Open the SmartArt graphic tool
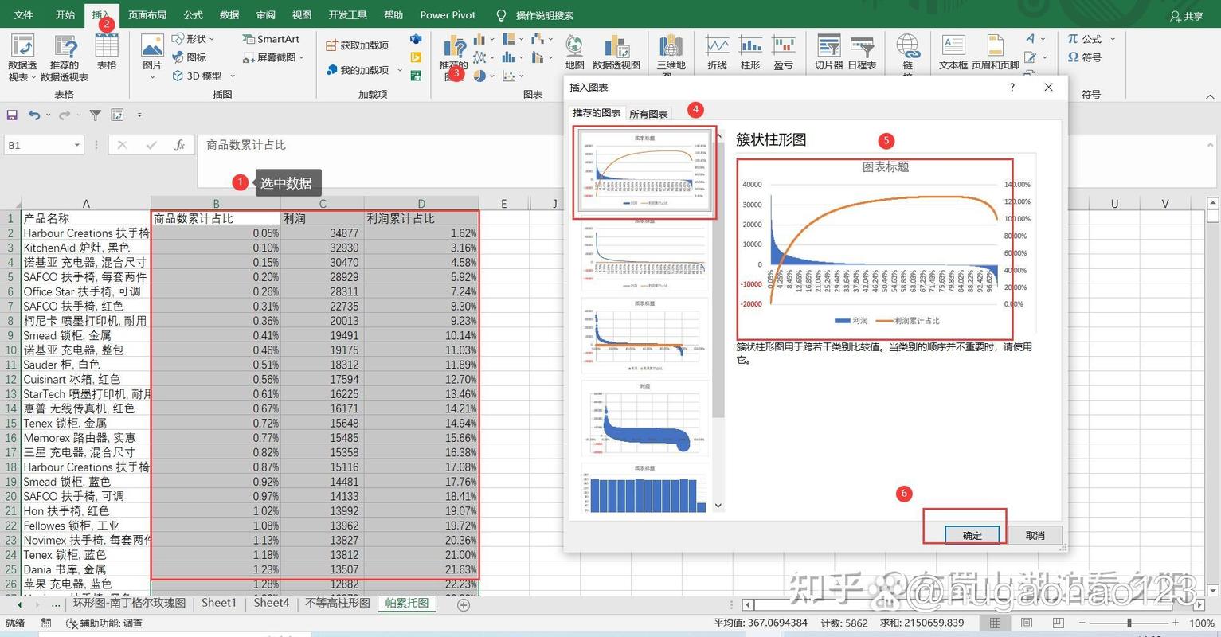 (x=272, y=39)
